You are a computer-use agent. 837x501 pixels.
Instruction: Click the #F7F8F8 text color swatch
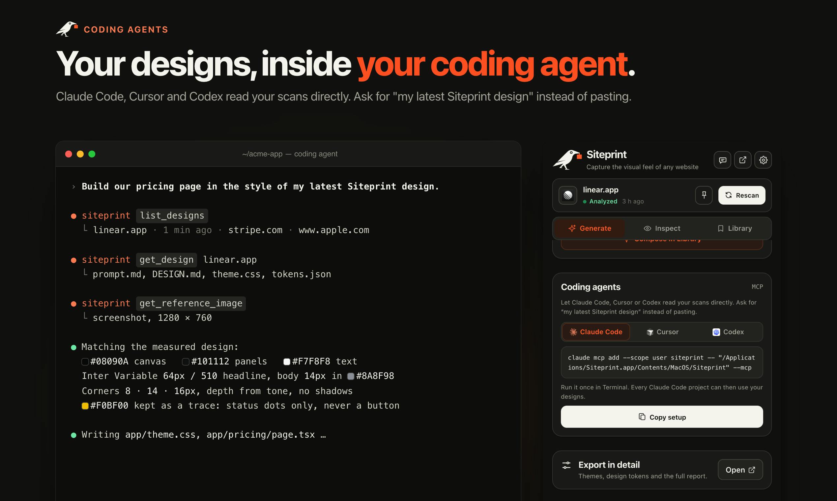click(x=287, y=362)
